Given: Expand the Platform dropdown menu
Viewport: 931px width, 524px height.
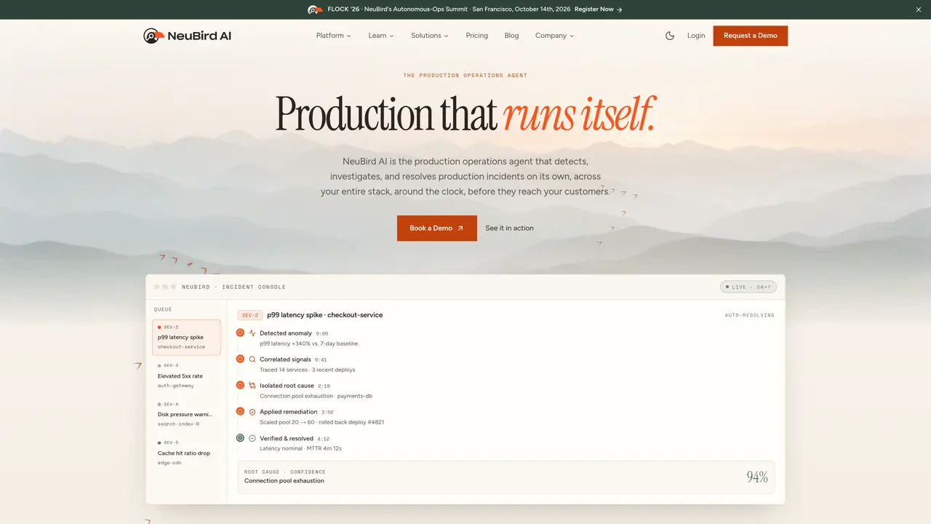Looking at the screenshot, I should pyautogui.click(x=333, y=36).
